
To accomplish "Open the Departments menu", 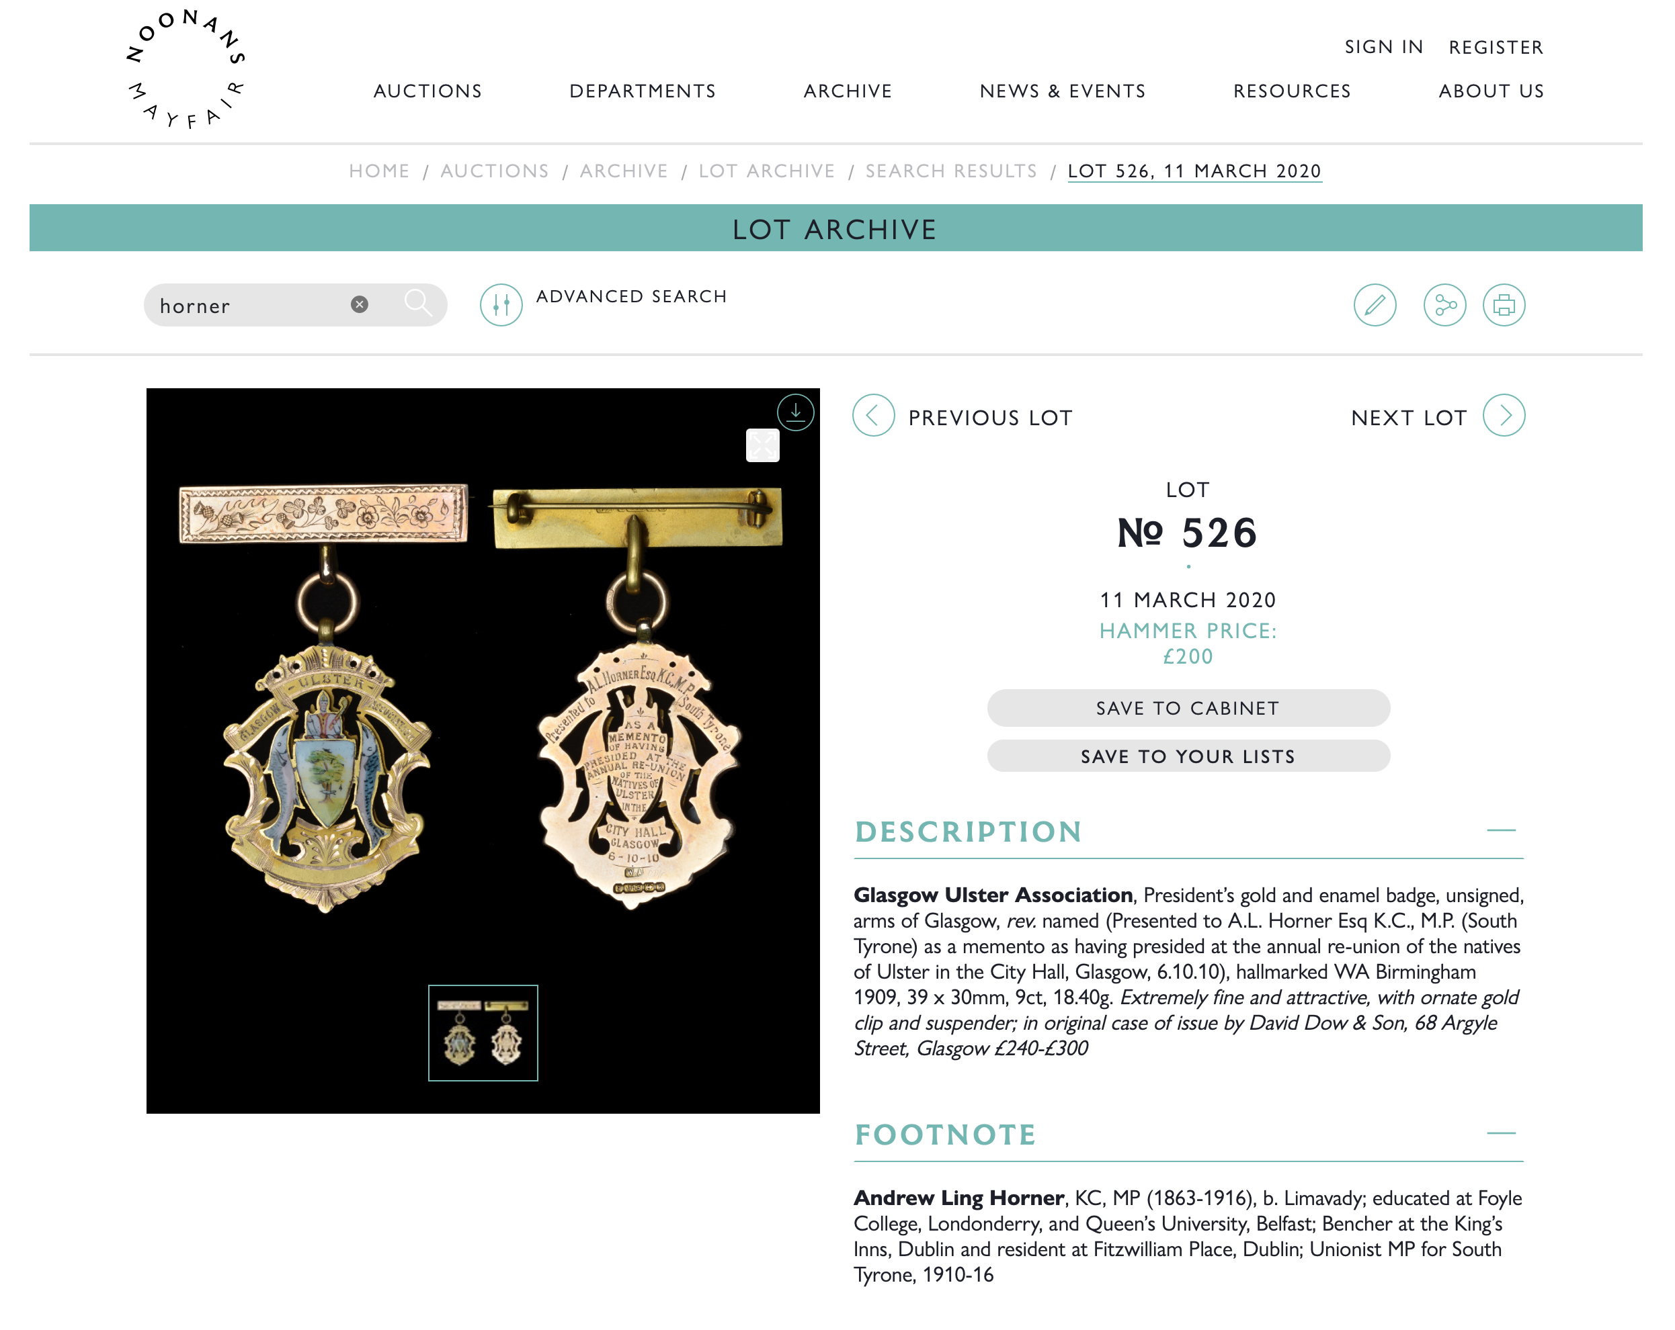I will tap(643, 91).
